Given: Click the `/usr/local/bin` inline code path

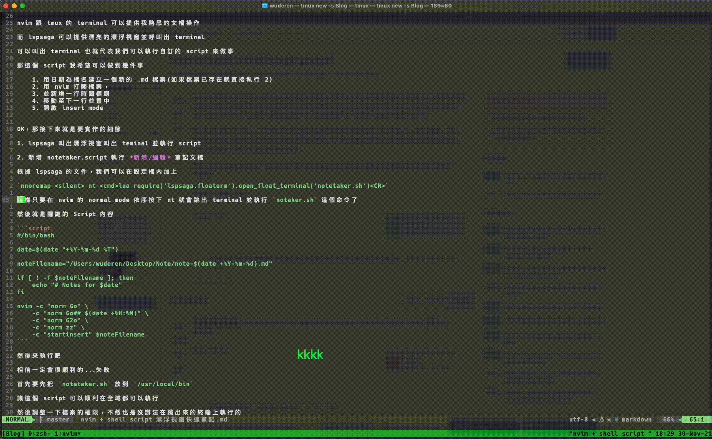Looking at the screenshot, I should 163,384.
